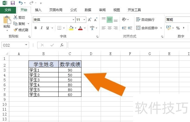The height and width of the screenshot is (122, 190).
Task: Click the Name Box showing O32
Action: 15,45
